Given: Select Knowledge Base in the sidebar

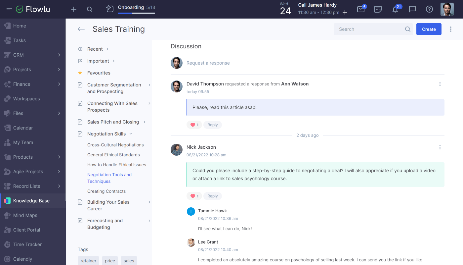Looking at the screenshot, I should (33, 201).
